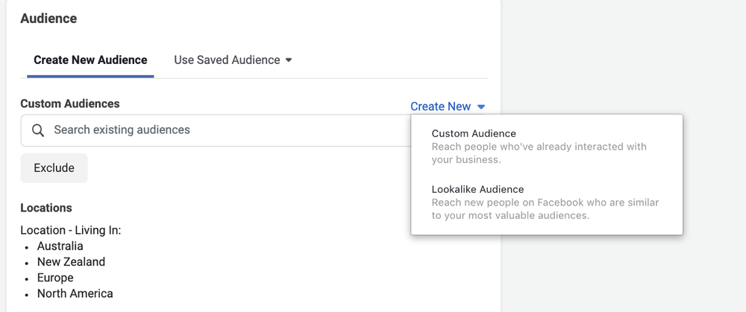Expand the Use Saved Audience caret arrow
The width and height of the screenshot is (746, 312).
click(x=289, y=60)
